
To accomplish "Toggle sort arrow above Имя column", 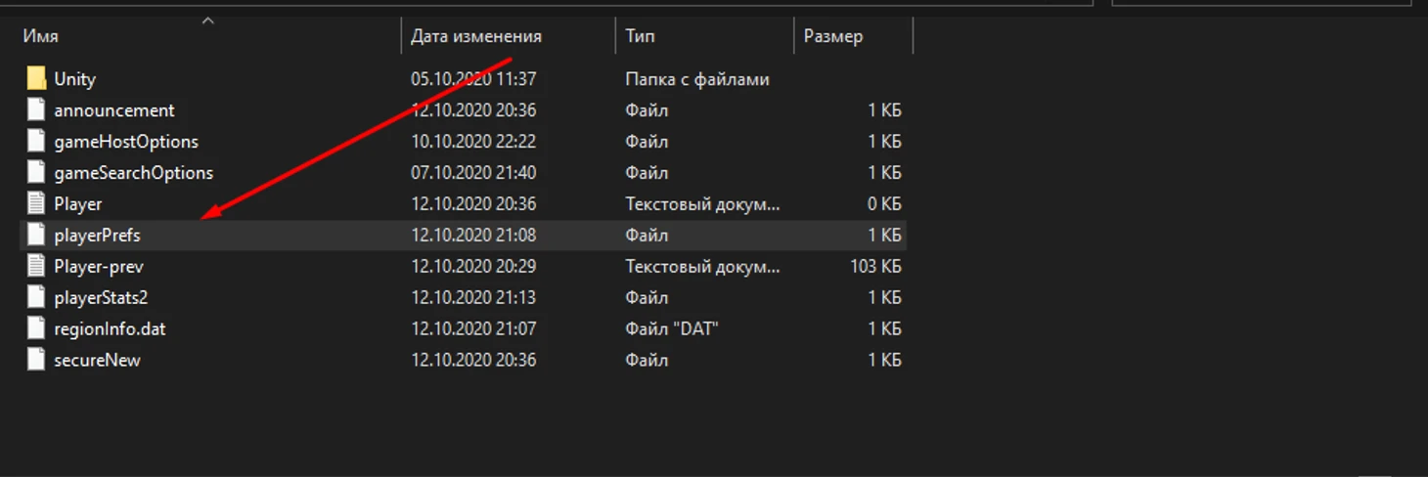I will tap(207, 20).
